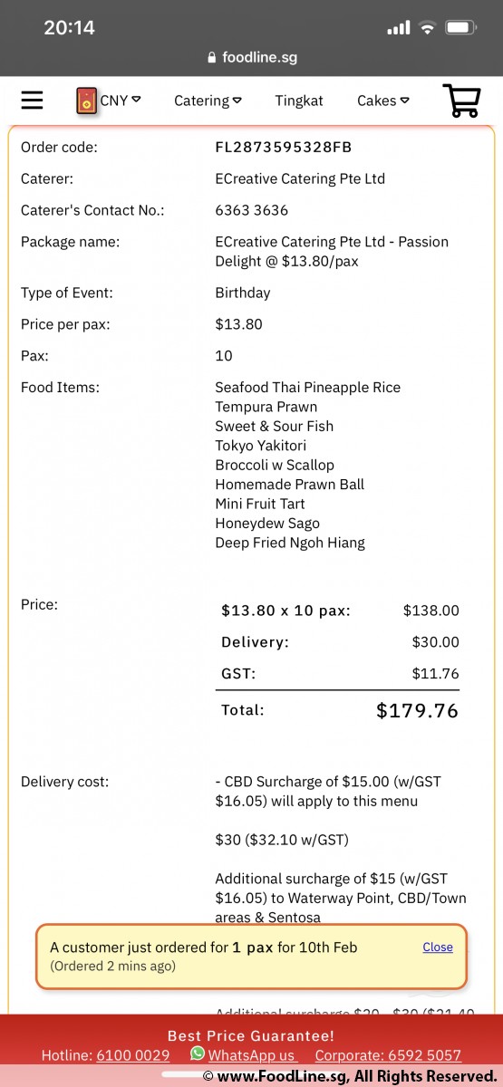Image resolution: width=503 pixels, height=1087 pixels.
Task: Tap the caterer's contact number 6363 3636
Action: pos(252,210)
